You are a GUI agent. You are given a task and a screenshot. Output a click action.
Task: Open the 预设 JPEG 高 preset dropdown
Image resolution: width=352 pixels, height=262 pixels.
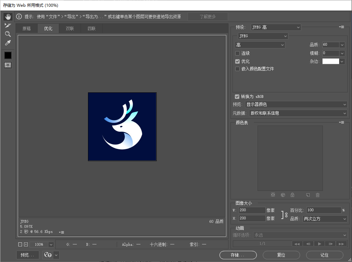(x=276, y=27)
